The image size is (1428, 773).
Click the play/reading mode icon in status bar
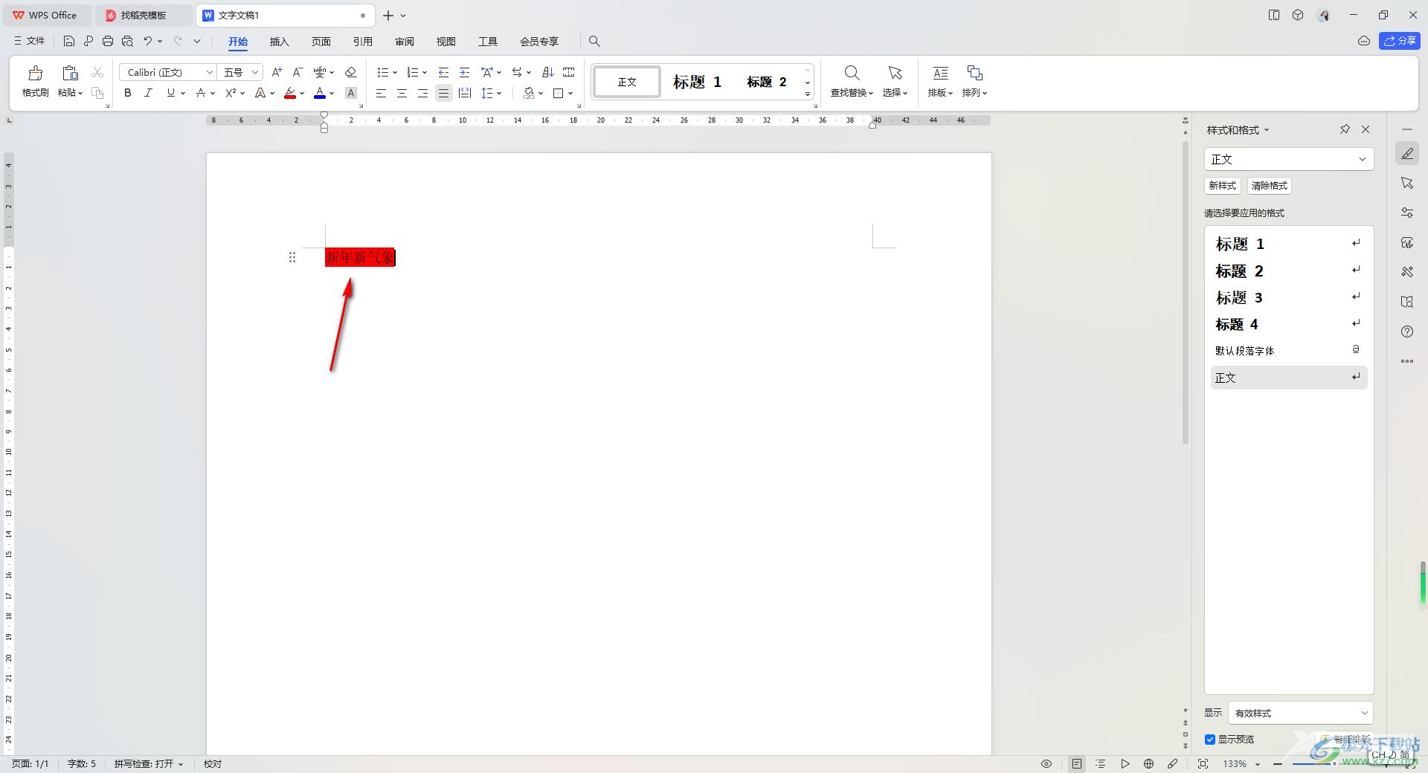coord(1125,763)
